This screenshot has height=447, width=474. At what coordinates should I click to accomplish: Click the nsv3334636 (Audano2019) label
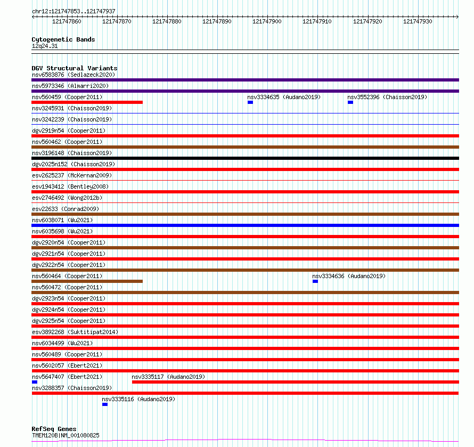point(349,276)
